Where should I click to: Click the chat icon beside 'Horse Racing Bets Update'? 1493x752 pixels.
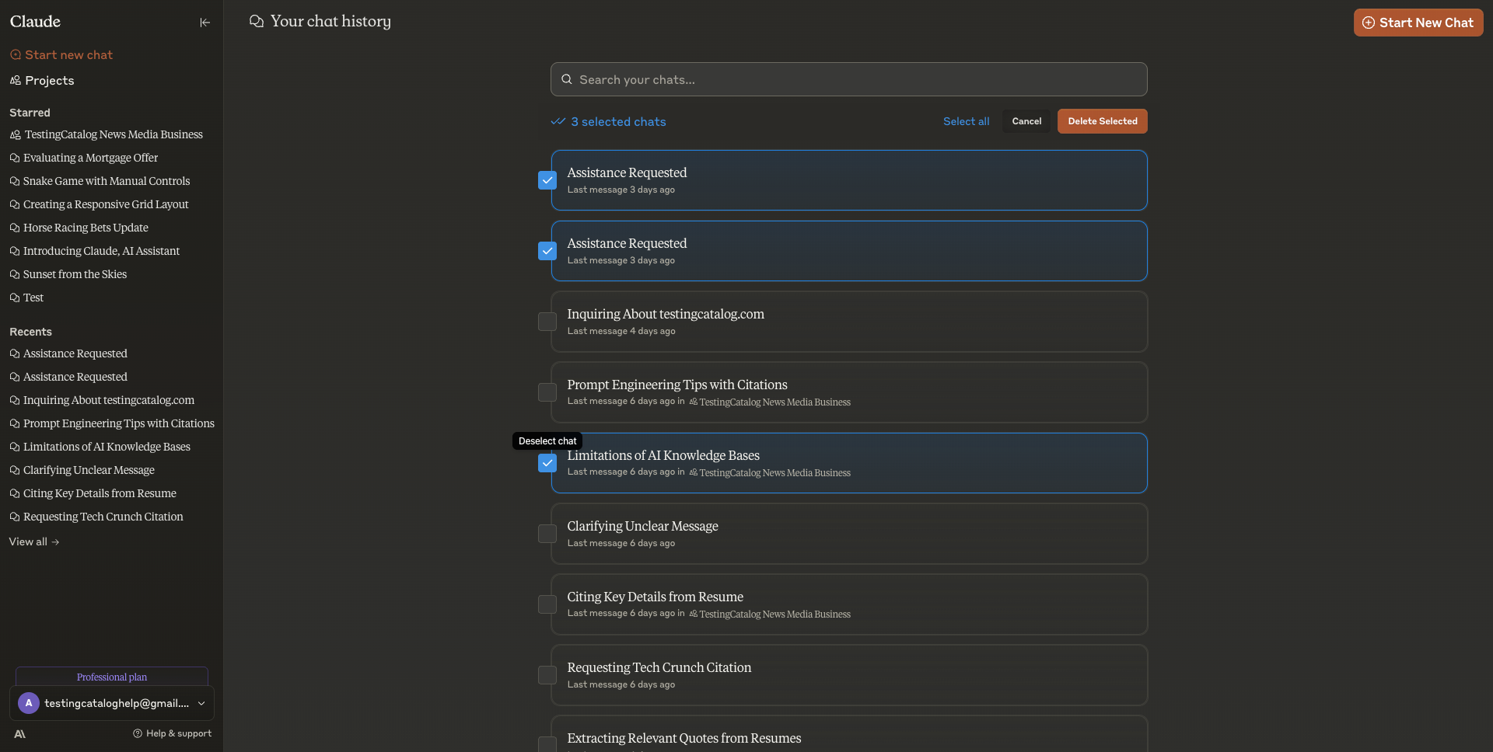click(x=15, y=228)
